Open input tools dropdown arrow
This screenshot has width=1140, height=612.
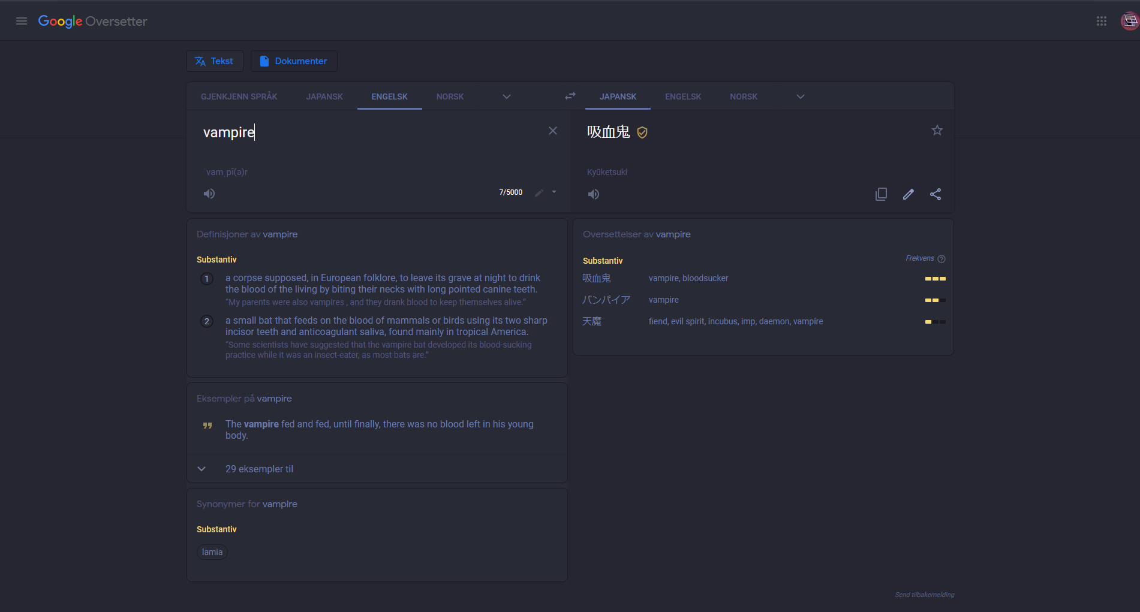(554, 192)
